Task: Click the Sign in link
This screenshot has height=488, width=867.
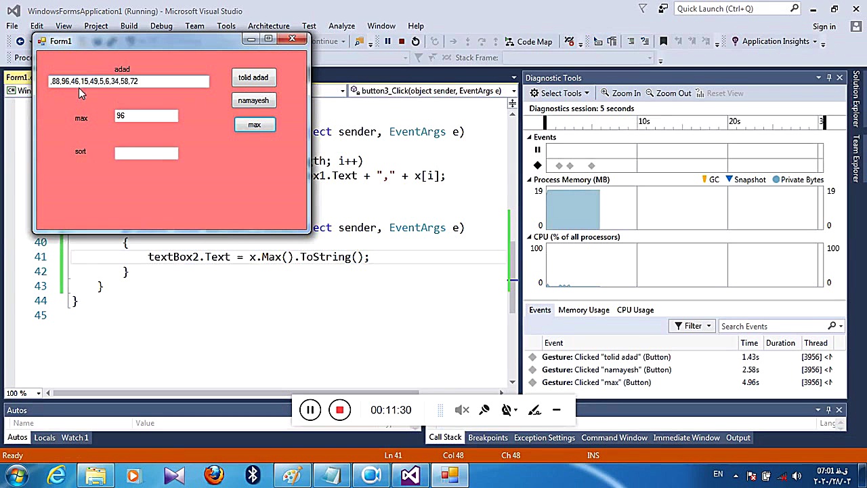Action: pyautogui.click(x=824, y=26)
